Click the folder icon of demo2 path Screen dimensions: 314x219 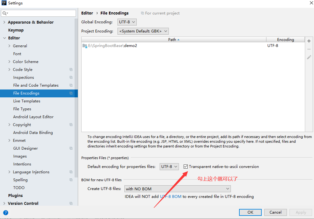click(x=85, y=46)
